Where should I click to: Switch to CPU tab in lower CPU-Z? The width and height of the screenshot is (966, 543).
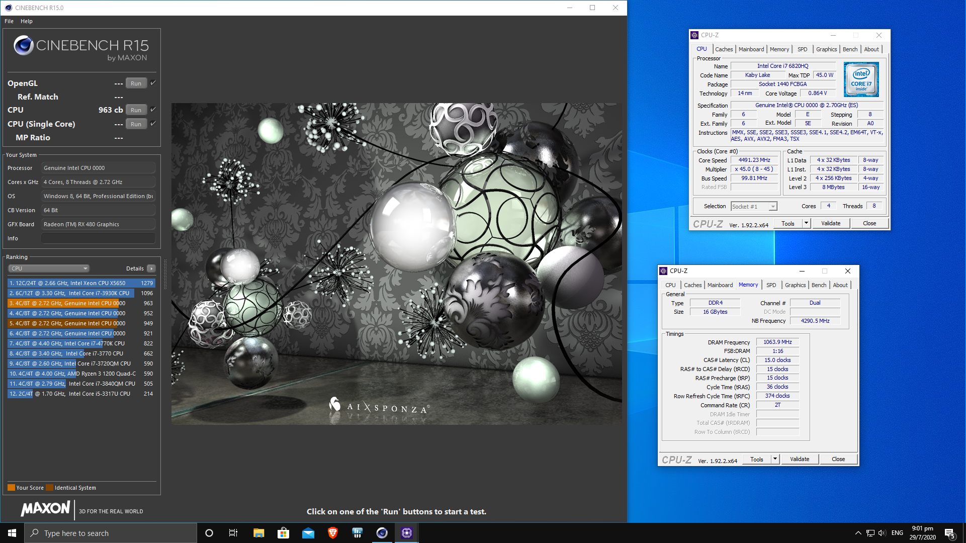pos(670,285)
